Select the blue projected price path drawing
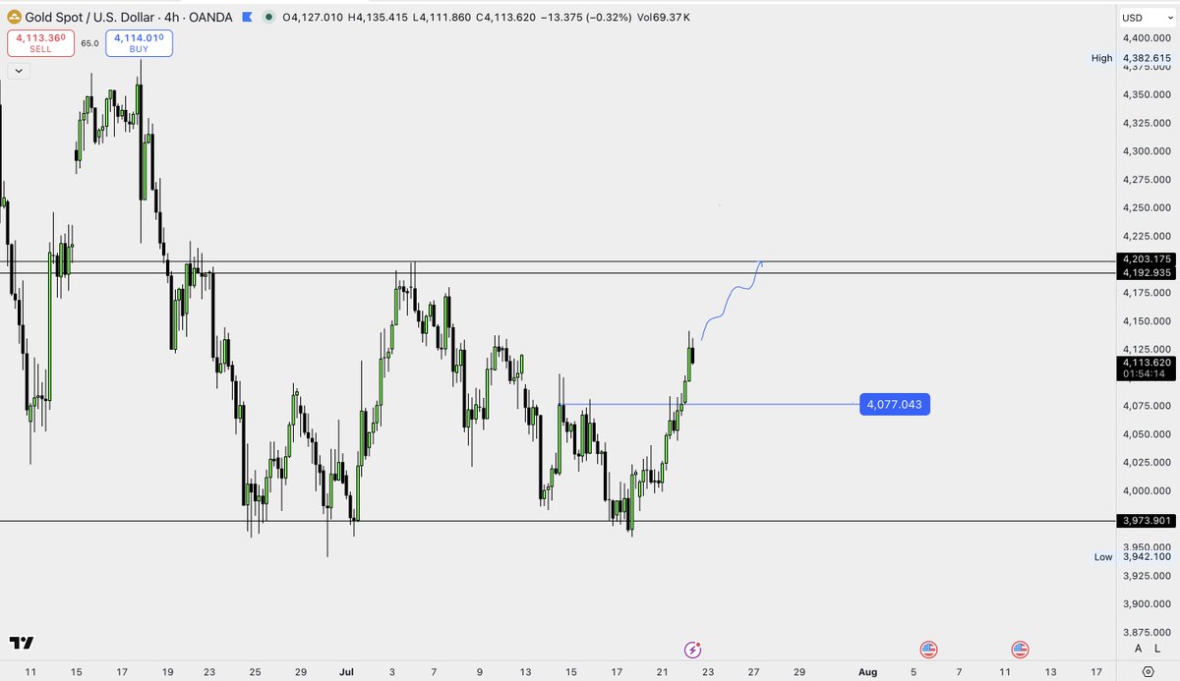 click(x=733, y=300)
